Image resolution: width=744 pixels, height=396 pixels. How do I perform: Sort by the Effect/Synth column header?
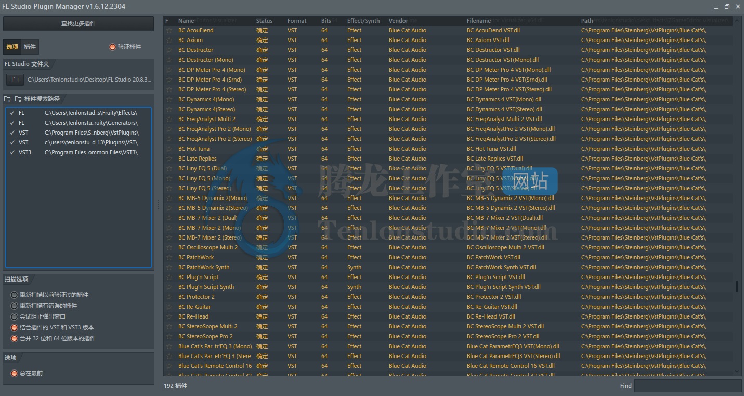point(363,21)
